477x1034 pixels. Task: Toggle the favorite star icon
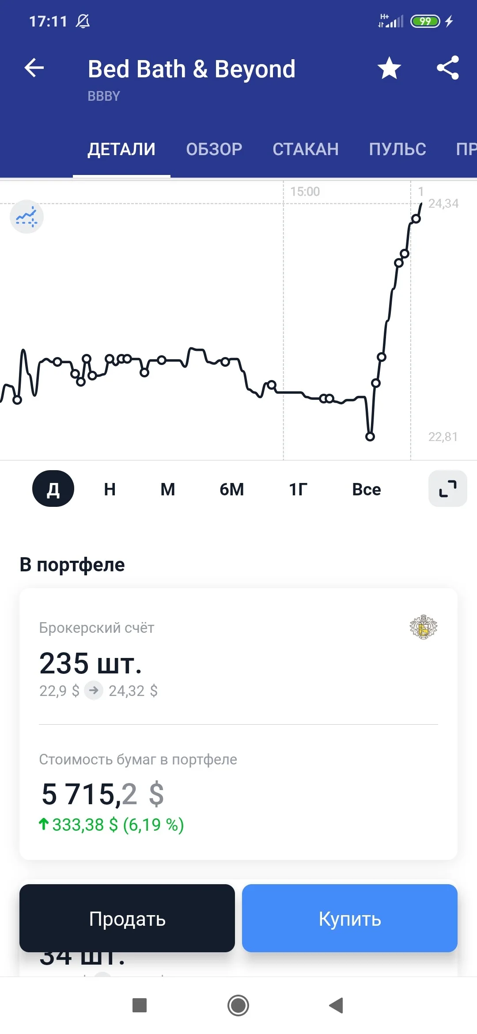[x=389, y=68]
